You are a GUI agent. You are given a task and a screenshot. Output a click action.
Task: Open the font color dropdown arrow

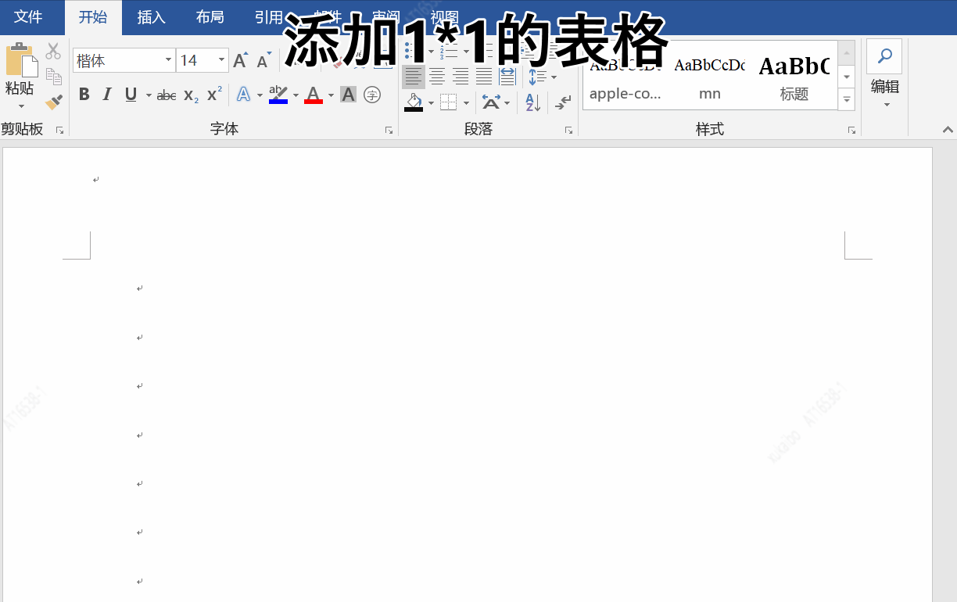click(331, 95)
